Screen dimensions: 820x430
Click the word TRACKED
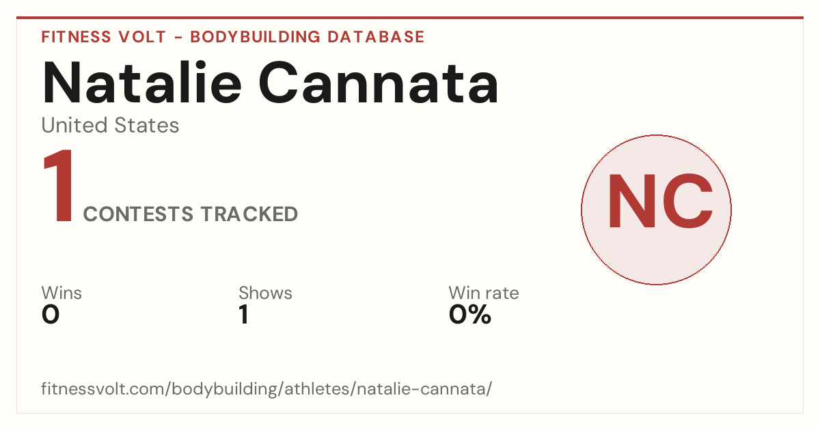(249, 214)
